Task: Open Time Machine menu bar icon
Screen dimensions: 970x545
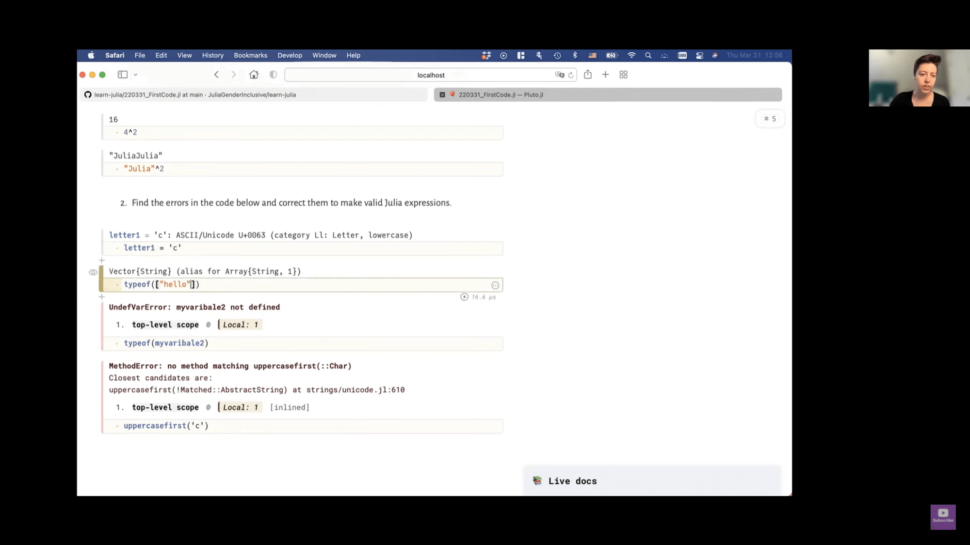Action: [557, 55]
